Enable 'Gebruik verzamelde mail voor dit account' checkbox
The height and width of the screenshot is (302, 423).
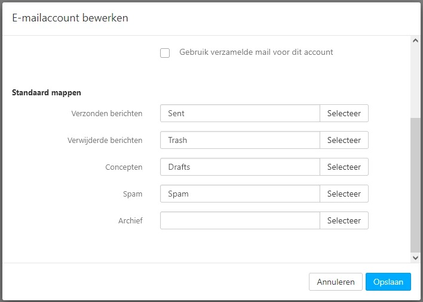pyautogui.click(x=165, y=53)
